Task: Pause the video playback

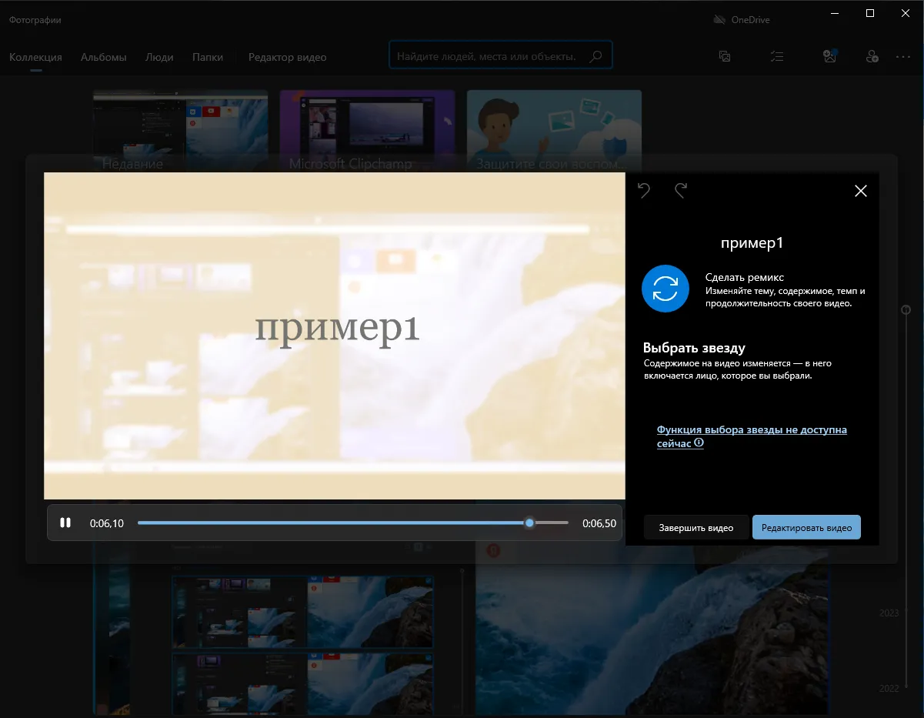Action: click(65, 523)
